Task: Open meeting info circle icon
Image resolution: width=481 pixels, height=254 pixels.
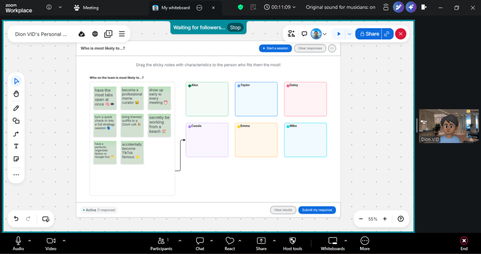Action: 49,7
